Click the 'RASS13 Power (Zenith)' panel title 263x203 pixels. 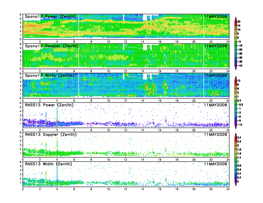[x=49, y=105]
